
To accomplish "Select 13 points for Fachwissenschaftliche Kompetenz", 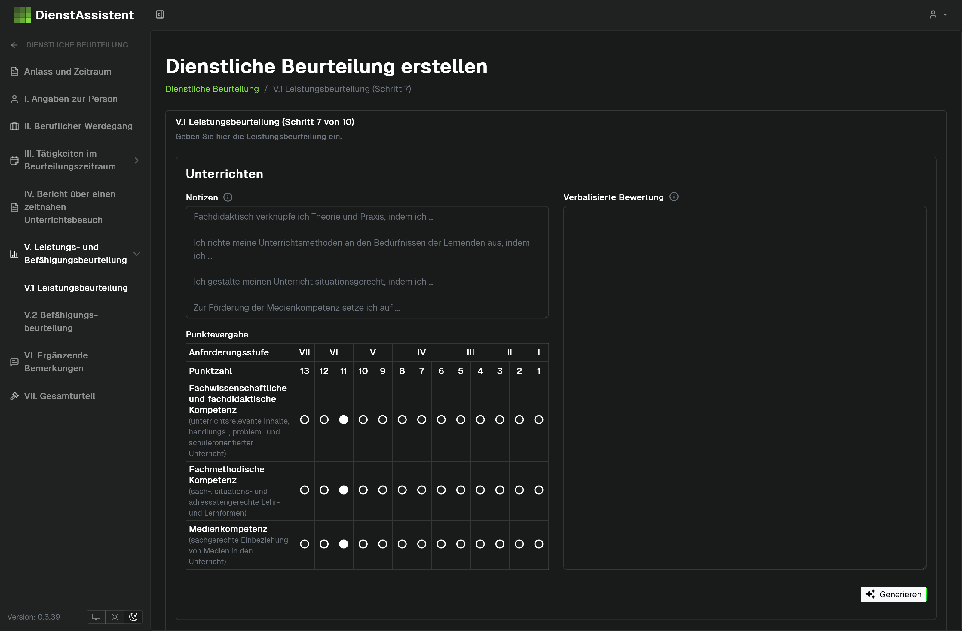I will pos(304,420).
